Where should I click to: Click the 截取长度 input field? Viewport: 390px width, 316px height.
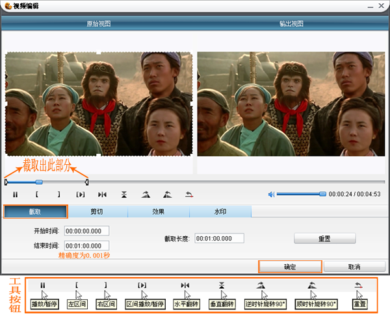pyautogui.click(x=219, y=238)
